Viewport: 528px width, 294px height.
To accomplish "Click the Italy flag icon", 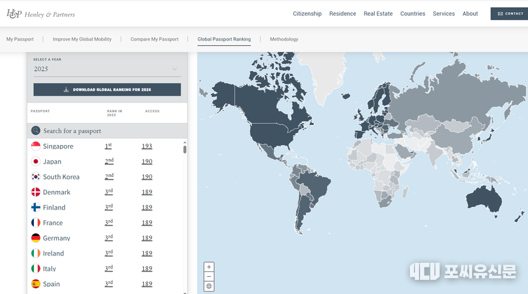I will [x=36, y=269].
